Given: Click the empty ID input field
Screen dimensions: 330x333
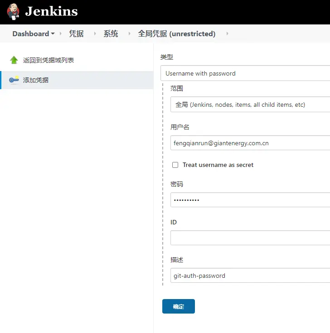Looking at the screenshot, I should pyautogui.click(x=249, y=238).
